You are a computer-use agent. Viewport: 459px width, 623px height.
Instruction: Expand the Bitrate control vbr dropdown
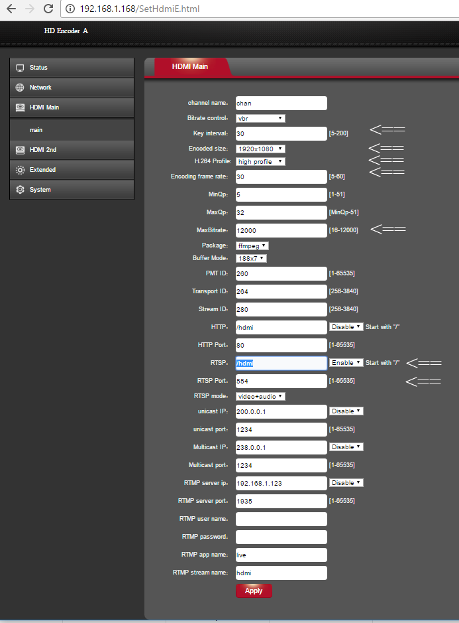tap(260, 118)
